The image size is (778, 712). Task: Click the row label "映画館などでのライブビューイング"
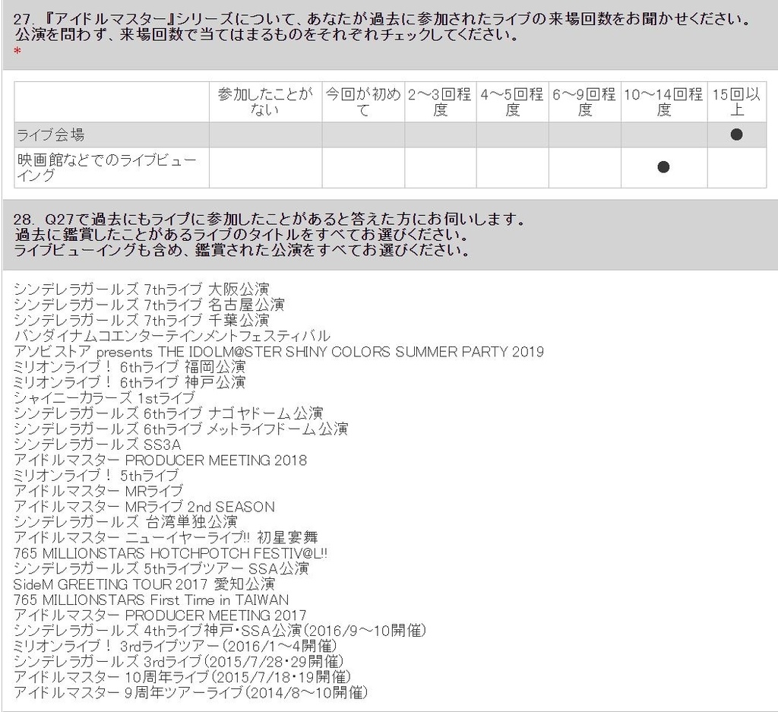(x=107, y=167)
